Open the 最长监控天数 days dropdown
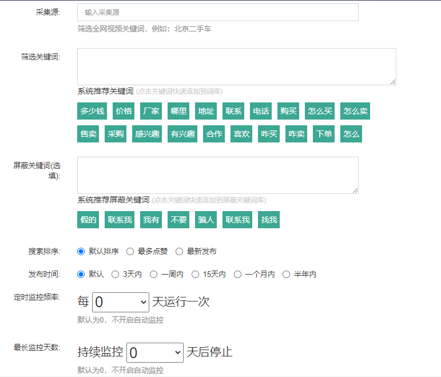The width and height of the screenshot is (441, 377). coord(155,352)
